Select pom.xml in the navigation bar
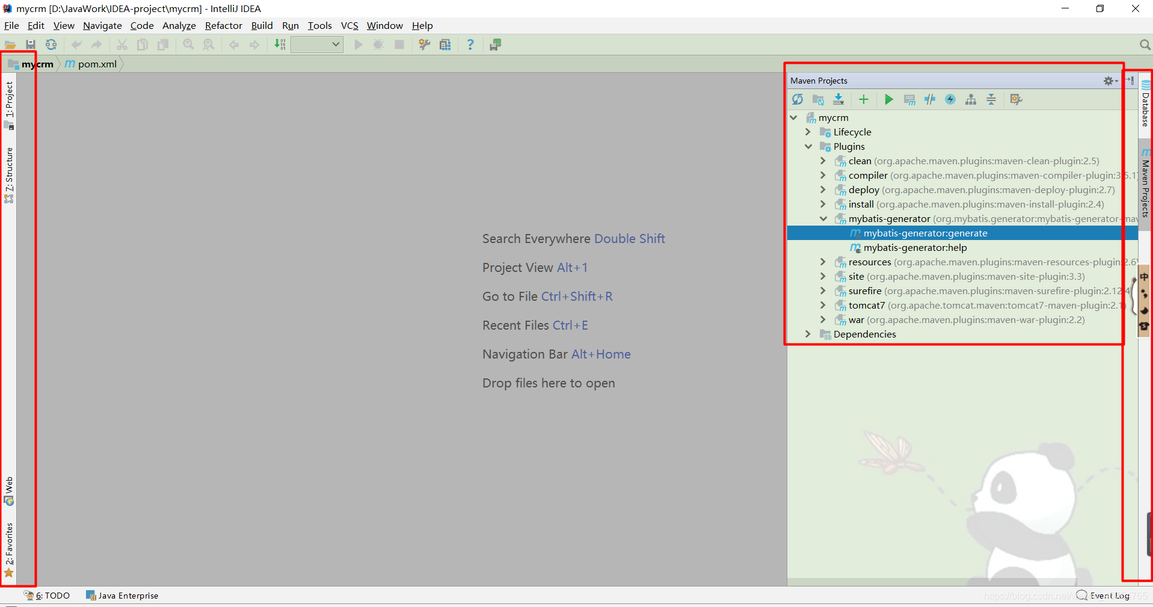 (91, 64)
